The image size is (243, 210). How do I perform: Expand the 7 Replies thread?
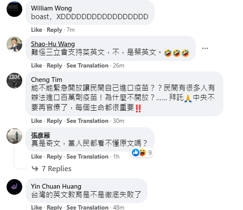point(57,169)
